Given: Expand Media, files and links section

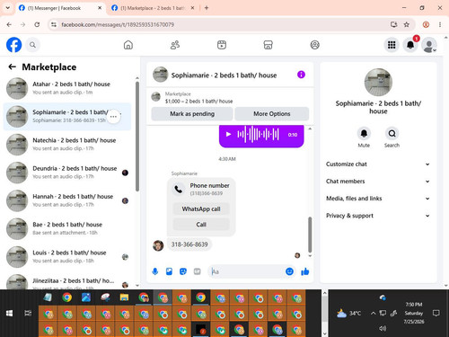Looking at the screenshot, I should (x=378, y=199).
